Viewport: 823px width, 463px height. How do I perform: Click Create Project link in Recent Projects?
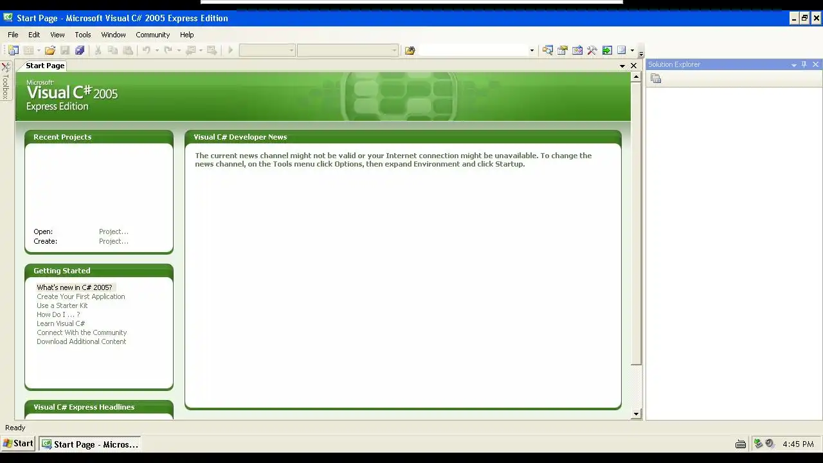(x=114, y=241)
